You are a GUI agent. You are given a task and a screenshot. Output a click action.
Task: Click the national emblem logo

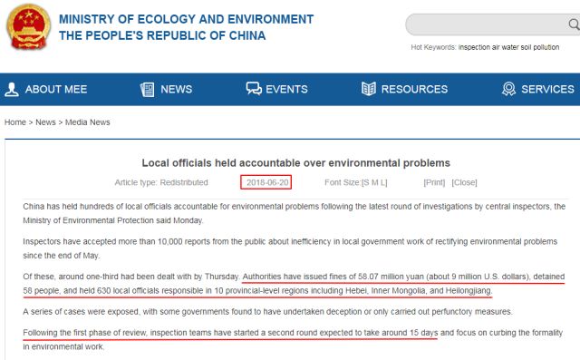coord(28,26)
